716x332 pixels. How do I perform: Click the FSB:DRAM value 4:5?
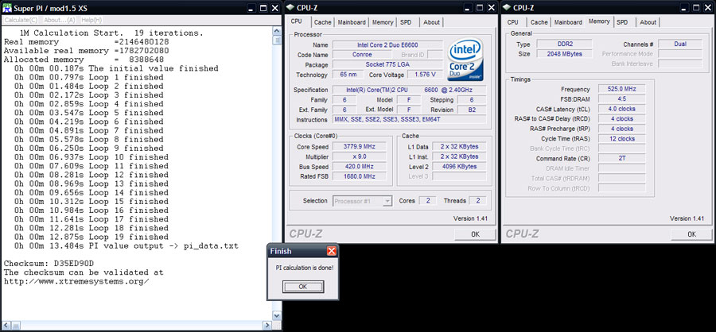tap(621, 99)
